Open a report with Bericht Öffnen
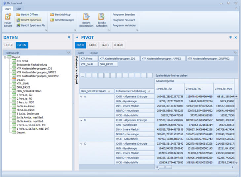The width and height of the screenshot is (241, 177). (x=29, y=15)
